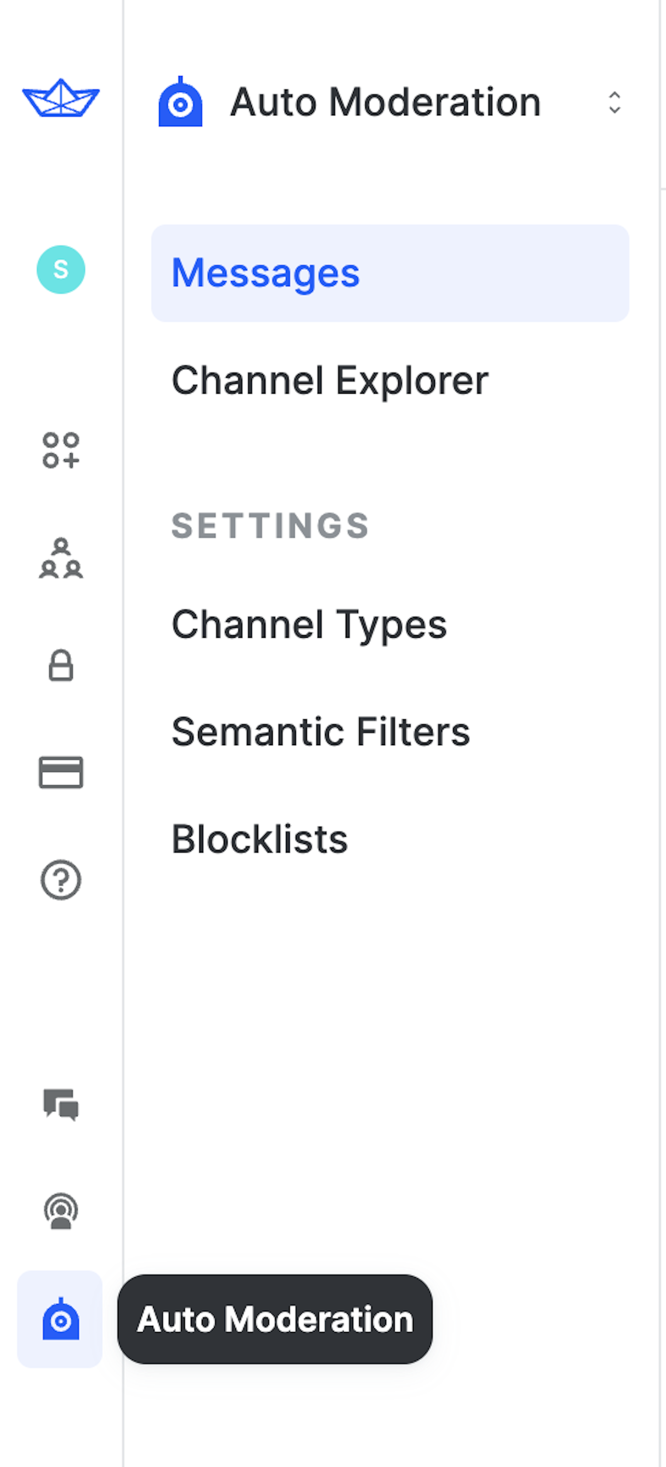Click the apps grid with plus icon

(61, 450)
